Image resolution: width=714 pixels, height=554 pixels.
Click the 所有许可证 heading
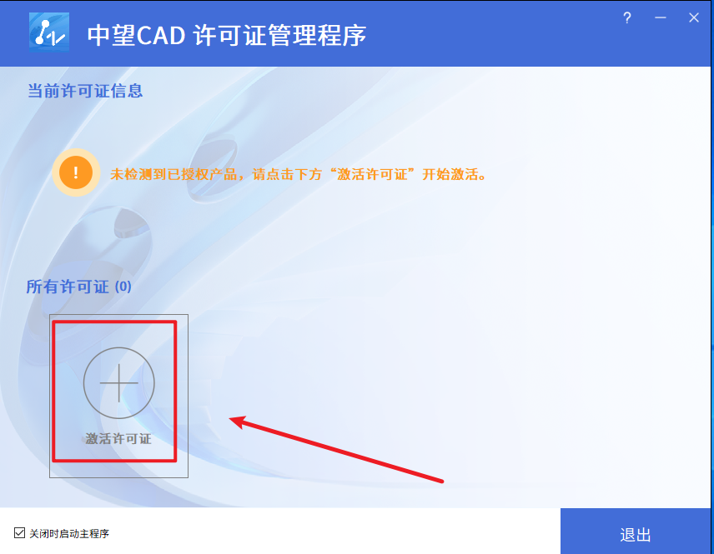[68, 287]
